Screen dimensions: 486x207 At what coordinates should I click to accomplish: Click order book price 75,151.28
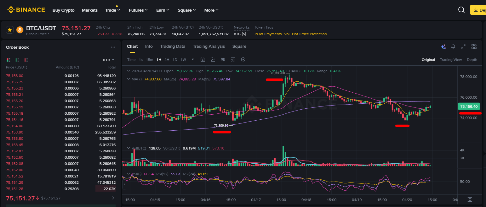pyautogui.click(x=14, y=189)
